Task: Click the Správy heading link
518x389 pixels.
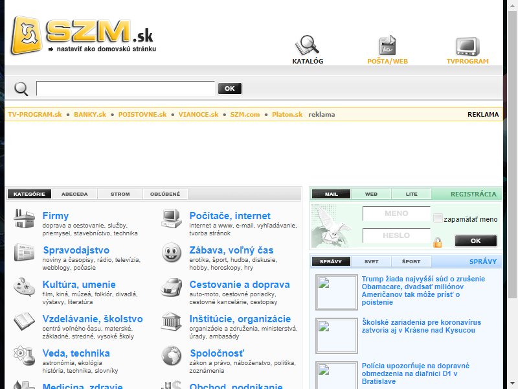Action: (483, 262)
